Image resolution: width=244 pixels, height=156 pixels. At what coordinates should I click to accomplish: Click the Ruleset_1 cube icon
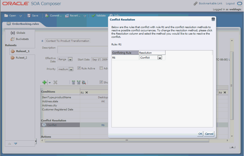point(13,51)
